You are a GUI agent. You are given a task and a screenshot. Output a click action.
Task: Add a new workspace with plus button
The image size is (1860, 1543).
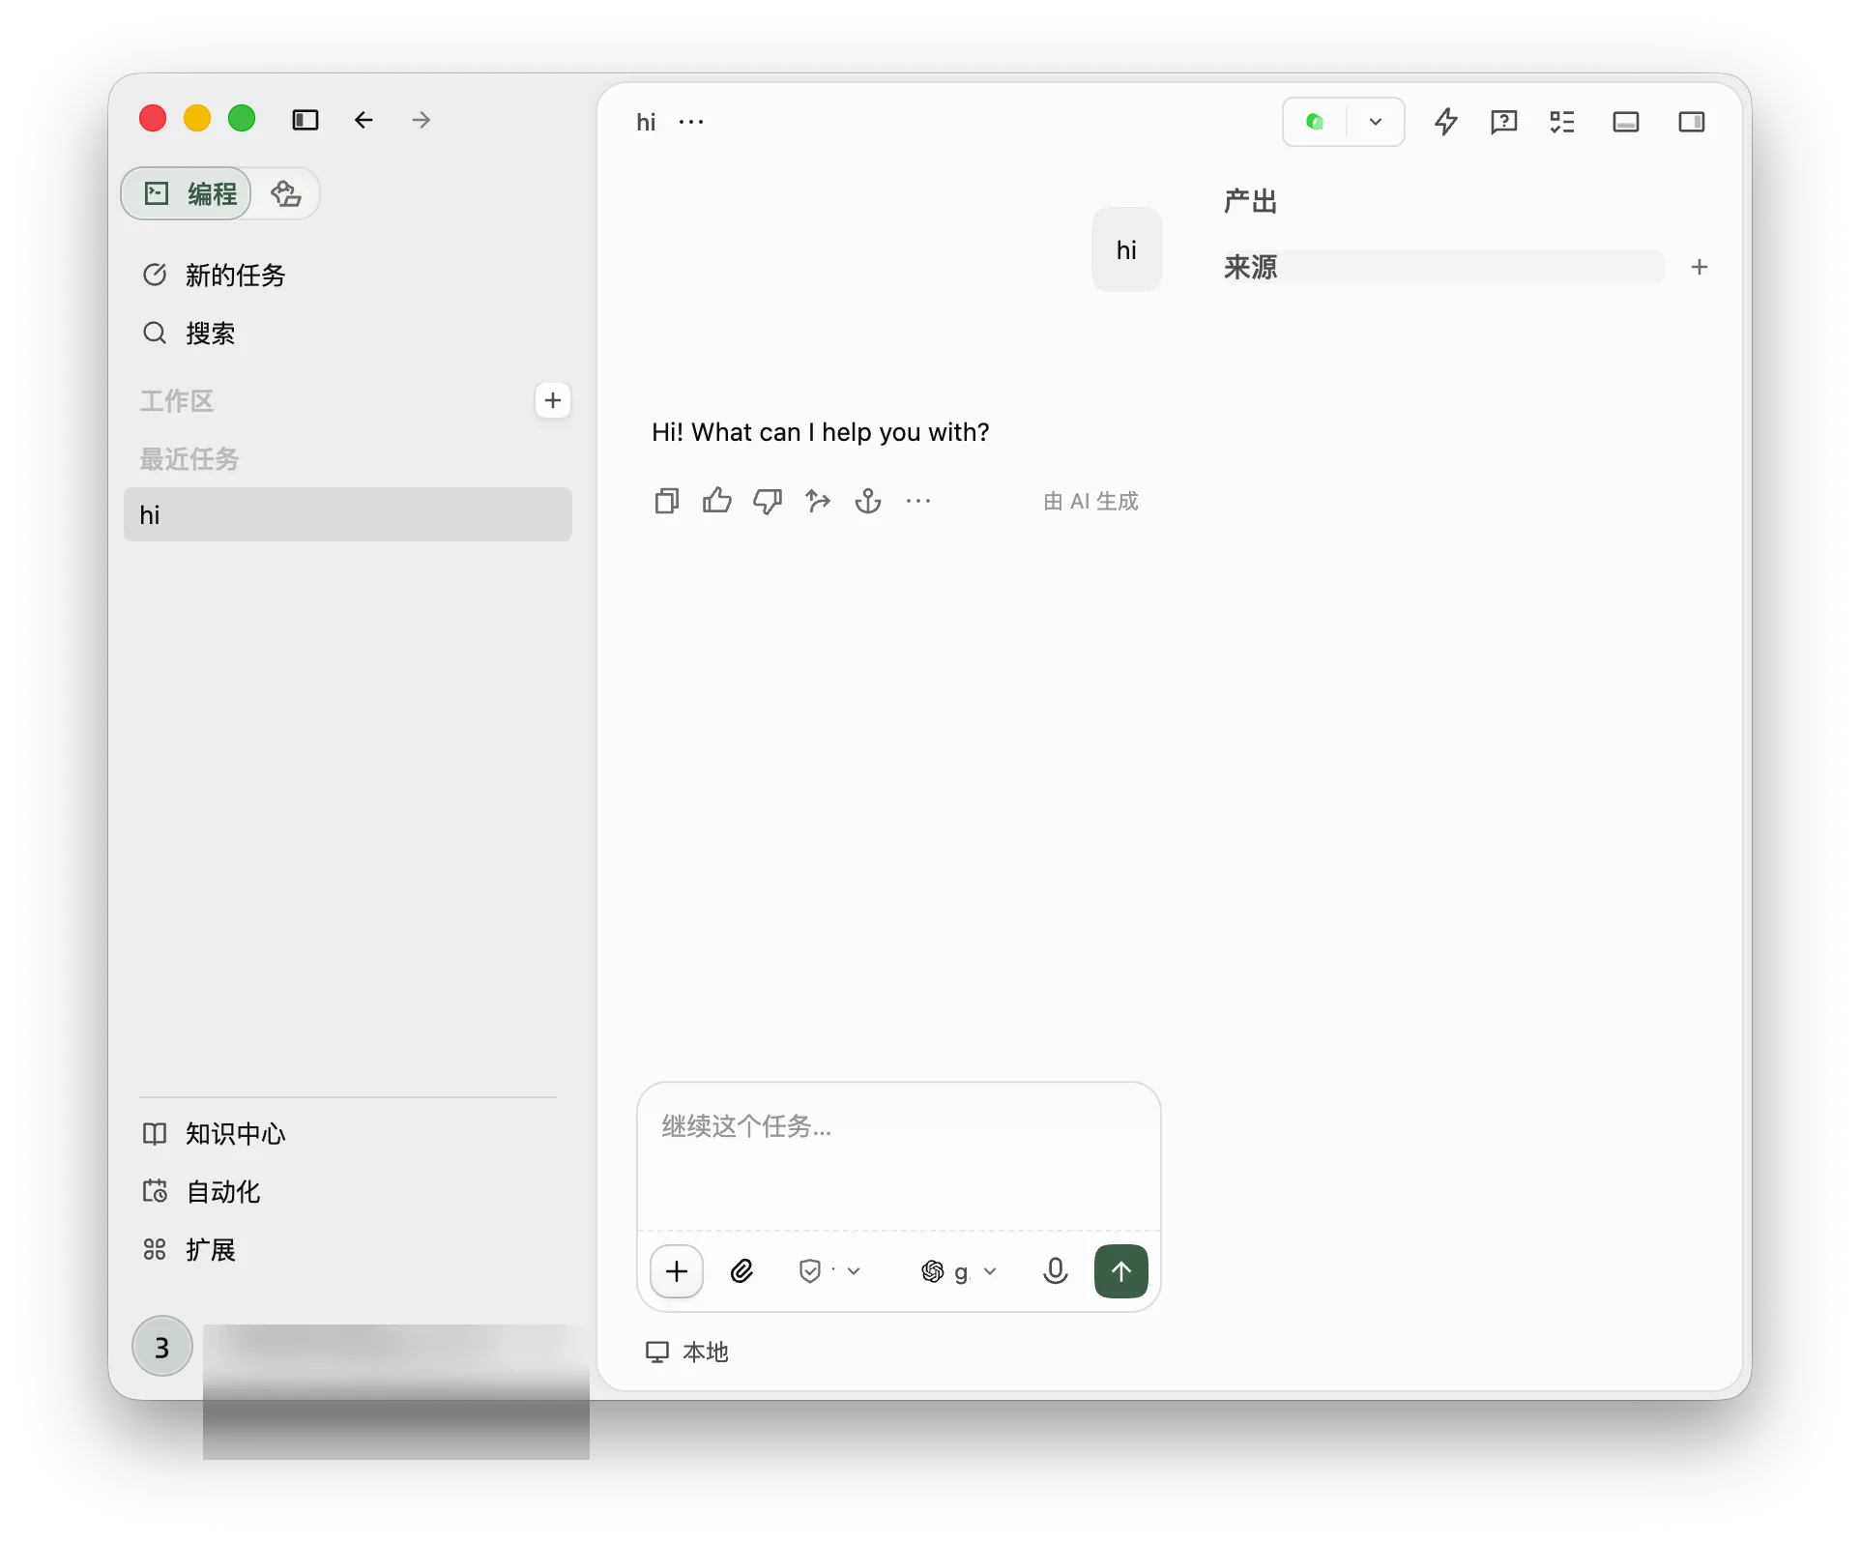tap(553, 400)
